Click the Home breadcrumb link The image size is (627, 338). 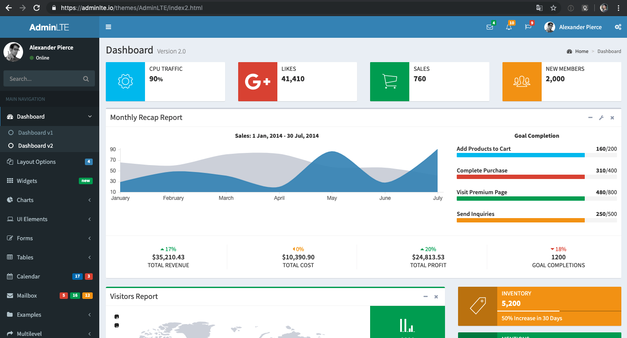[581, 51]
